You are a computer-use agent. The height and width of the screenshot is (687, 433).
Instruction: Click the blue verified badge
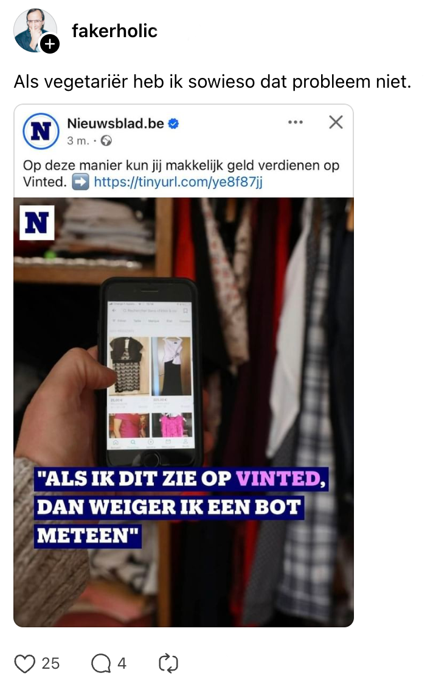click(x=174, y=124)
